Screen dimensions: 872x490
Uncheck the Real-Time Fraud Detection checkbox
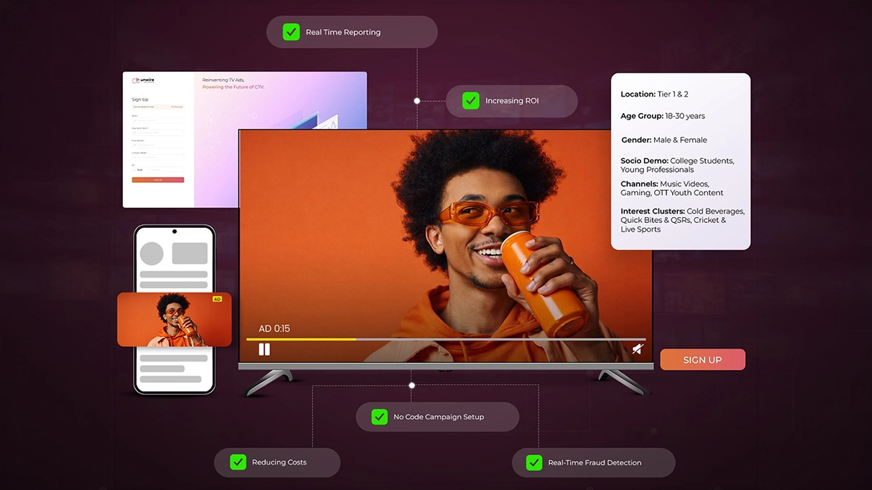[534, 462]
